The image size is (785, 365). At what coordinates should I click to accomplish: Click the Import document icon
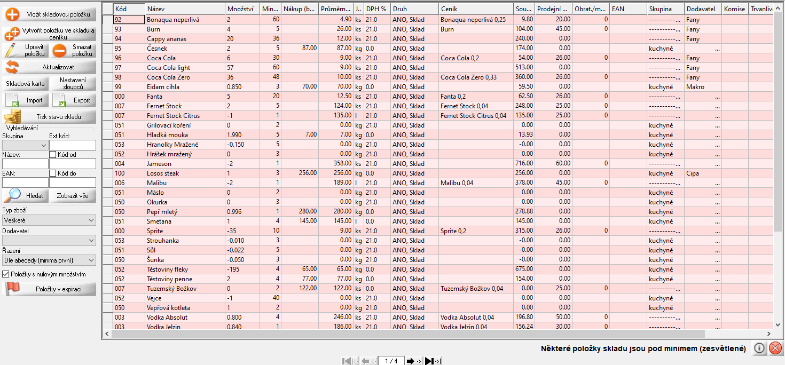pyautogui.click(x=12, y=100)
